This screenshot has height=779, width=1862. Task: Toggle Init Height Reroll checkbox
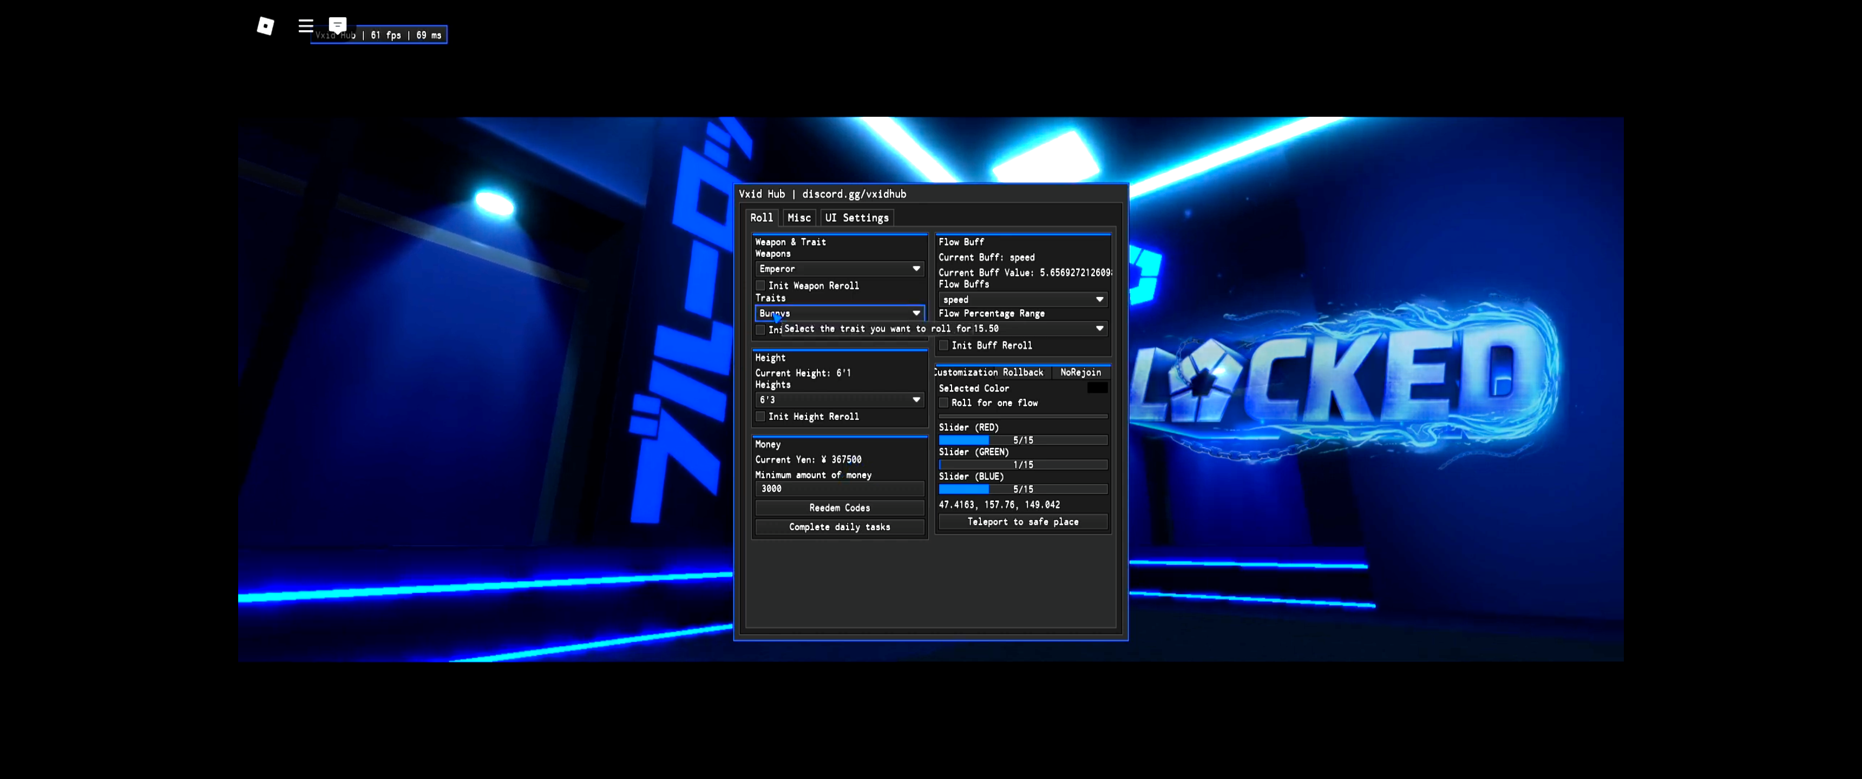[x=760, y=417]
